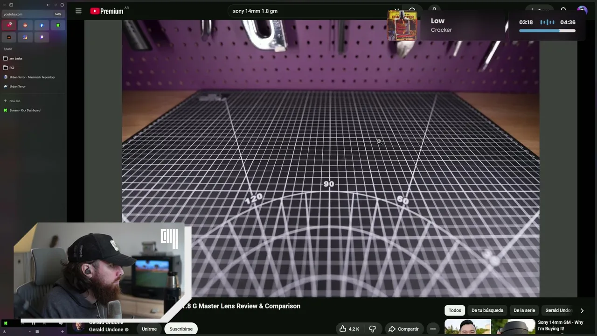Toggle the browser sidebar layout icon

coord(11,5)
